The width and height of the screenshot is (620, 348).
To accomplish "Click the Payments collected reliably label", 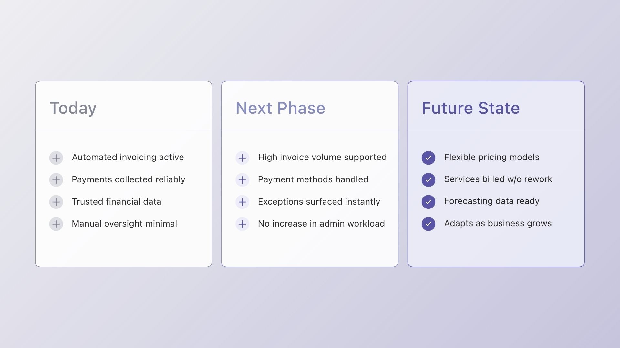I will 129,179.
